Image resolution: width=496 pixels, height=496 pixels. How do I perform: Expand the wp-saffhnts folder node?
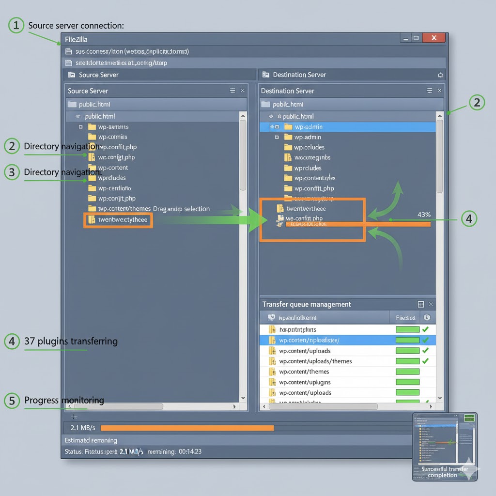click(x=81, y=127)
